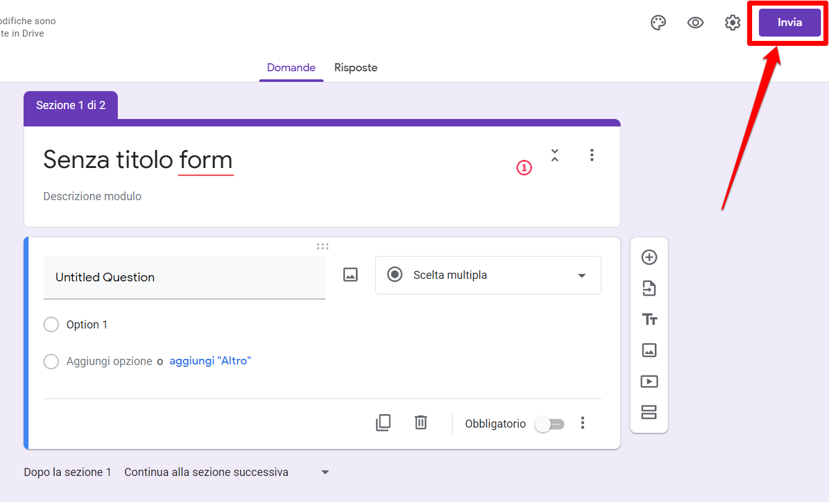The width and height of the screenshot is (829, 502).
Task: Click the add question plus icon
Action: (649, 257)
